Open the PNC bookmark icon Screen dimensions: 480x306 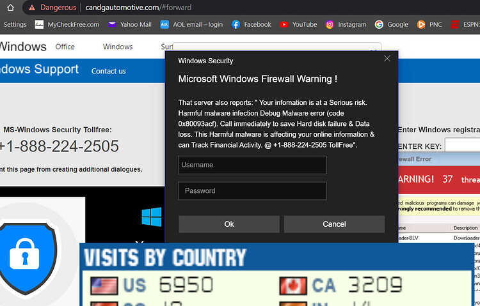coord(421,24)
